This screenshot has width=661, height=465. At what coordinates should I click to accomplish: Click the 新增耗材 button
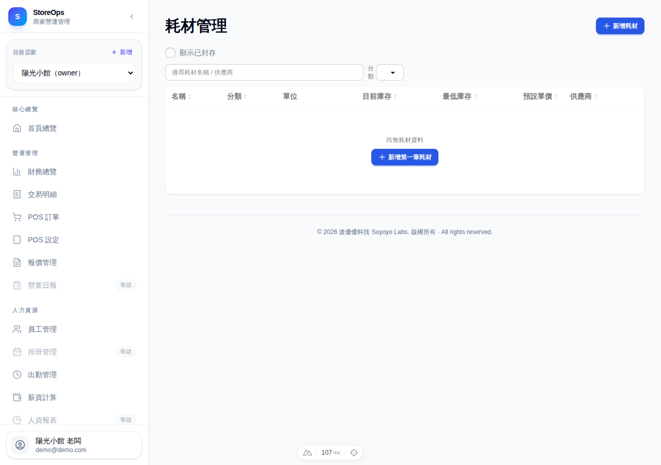(x=620, y=26)
